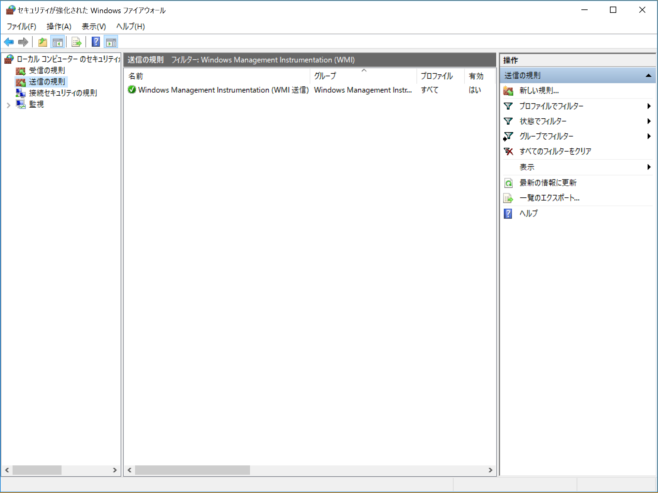Click the firewall app icon in title bar
The width and height of the screenshot is (658, 493).
click(10, 10)
